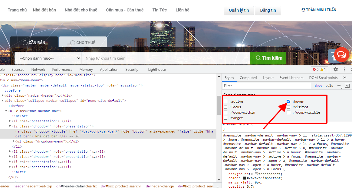Show more Styles pane tabs chevron

pyautogui.click(x=345, y=77)
